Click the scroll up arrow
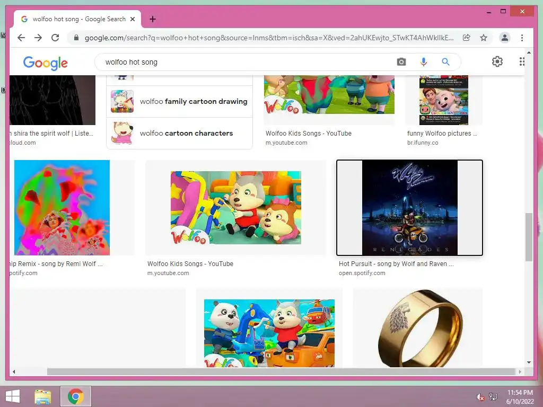The width and height of the screenshot is (543, 407). 529,52
